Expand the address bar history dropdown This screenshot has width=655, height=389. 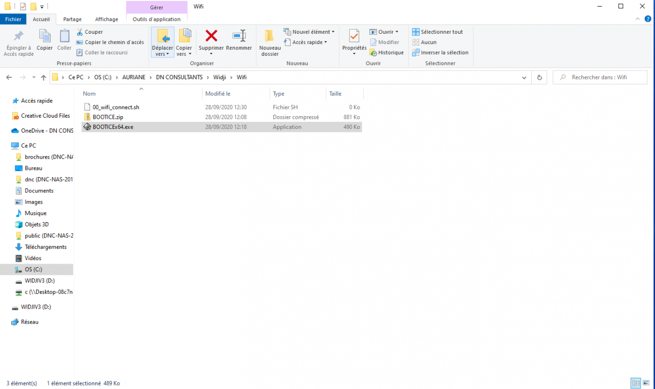524,78
